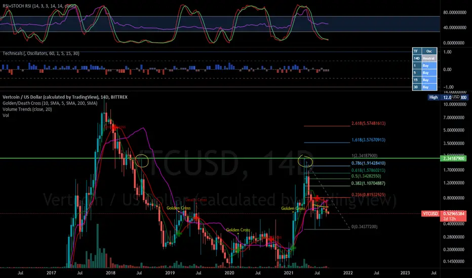This screenshot has height=278, width=472.
Task: Click the 2017 label on the time axis
Action: click(x=51, y=273)
